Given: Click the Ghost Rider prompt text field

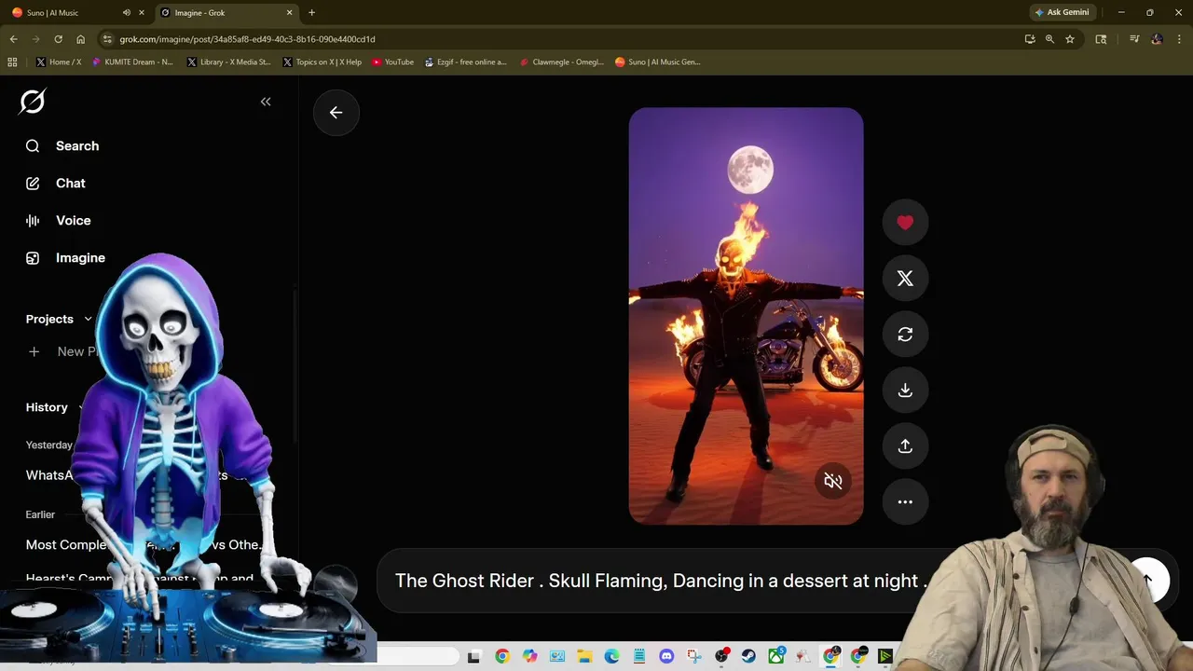Looking at the screenshot, I should pos(660,581).
